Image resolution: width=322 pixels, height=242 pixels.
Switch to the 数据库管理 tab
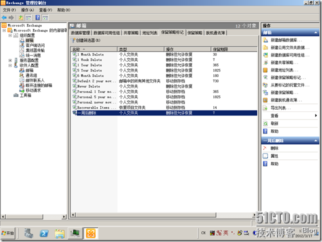point(80,33)
